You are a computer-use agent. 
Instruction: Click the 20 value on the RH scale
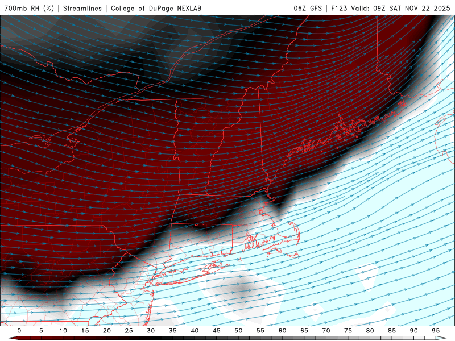coord(107,331)
